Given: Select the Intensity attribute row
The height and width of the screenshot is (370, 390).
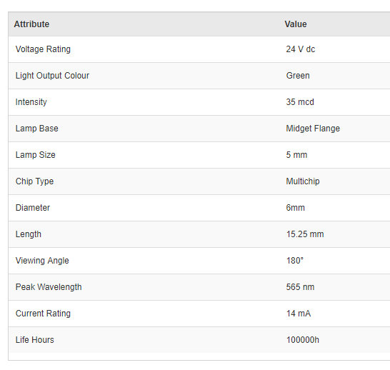Looking at the screenshot, I should pyautogui.click(x=199, y=102).
